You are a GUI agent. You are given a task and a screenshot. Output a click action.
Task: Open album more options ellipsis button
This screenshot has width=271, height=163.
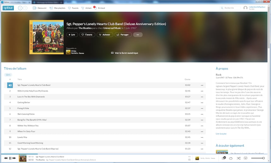[138, 35]
